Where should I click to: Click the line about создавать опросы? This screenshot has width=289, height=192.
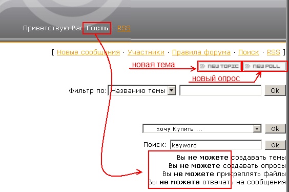point(227,166)
